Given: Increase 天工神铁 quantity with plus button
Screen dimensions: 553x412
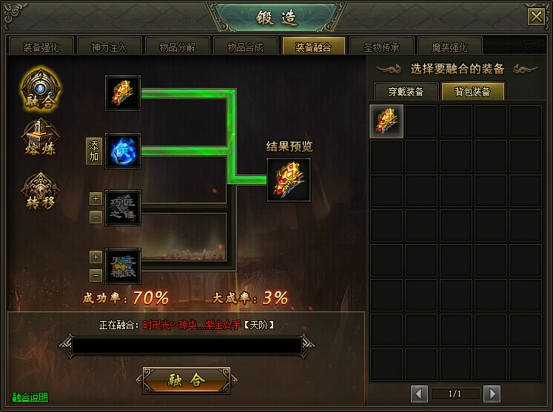Looking at the screenshot, I should [x=95, y=257].
